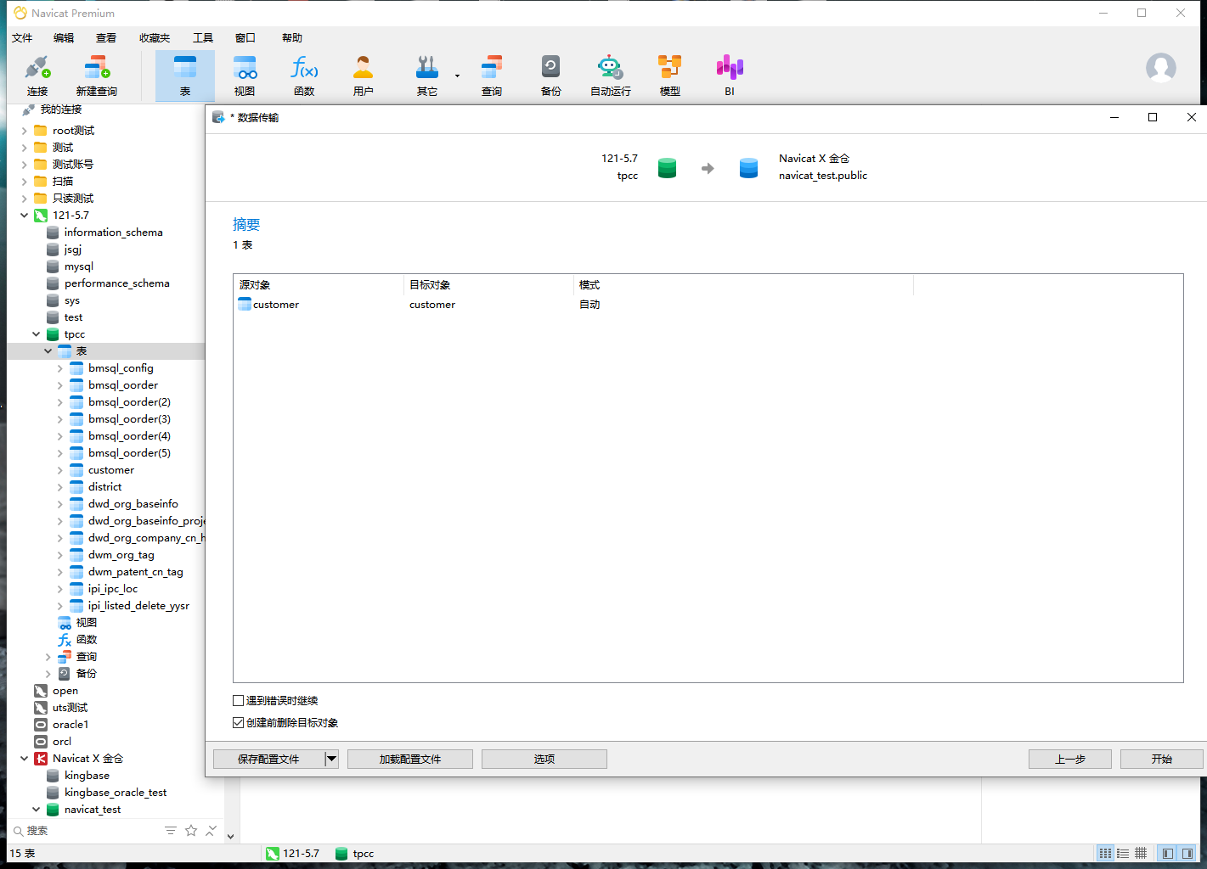Click the 加载配置文件 button

tap(410, 759)
